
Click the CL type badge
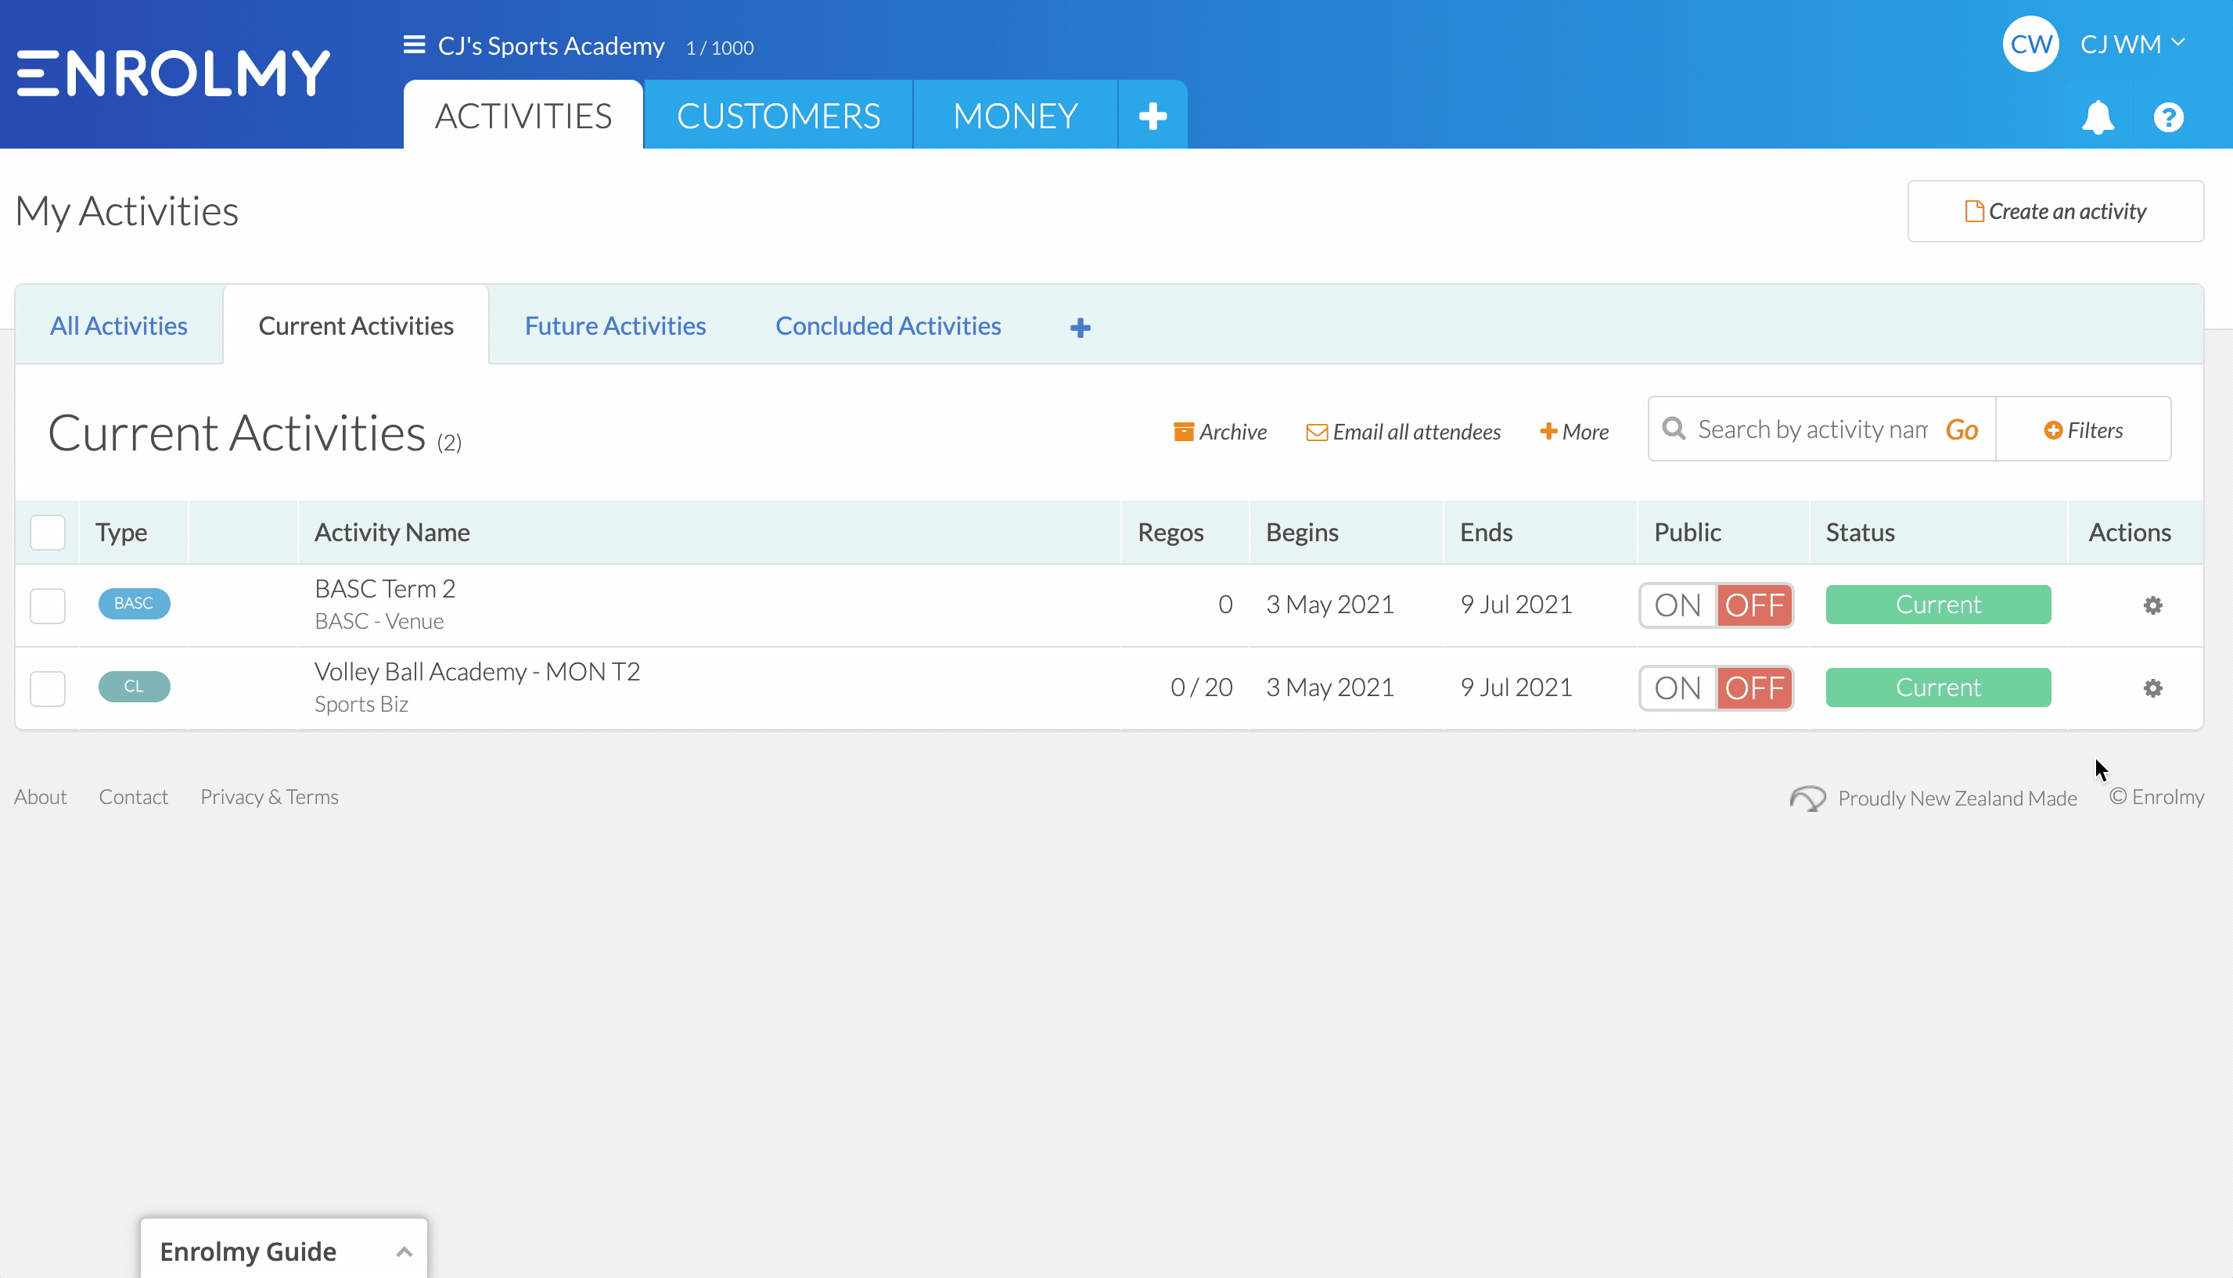coord(134,687)
